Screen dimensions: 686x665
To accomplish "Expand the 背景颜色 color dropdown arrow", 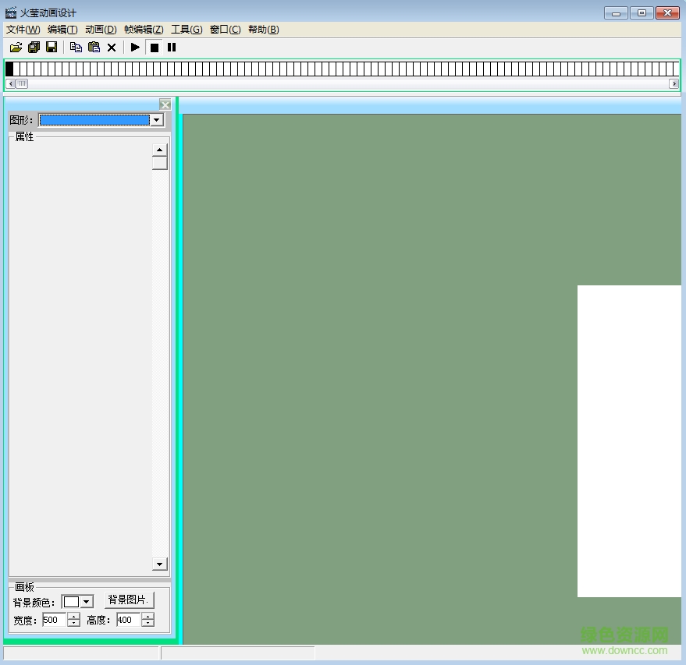I will 87,602.
